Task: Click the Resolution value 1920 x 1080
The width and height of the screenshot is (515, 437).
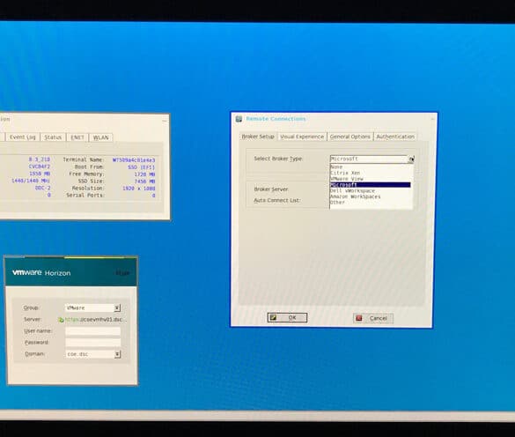Action: [138, 189]
